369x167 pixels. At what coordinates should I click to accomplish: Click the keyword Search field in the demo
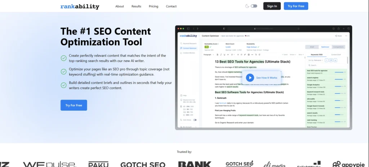[x=326, y=65]
